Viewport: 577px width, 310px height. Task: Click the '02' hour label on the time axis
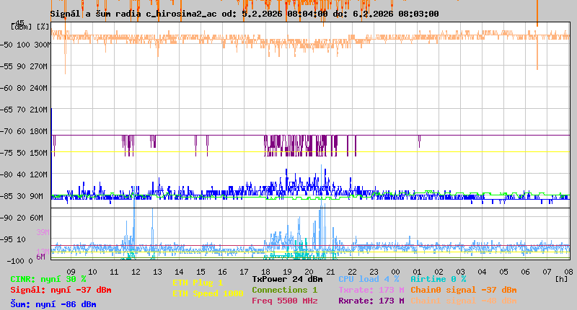(x=439, y=272)
